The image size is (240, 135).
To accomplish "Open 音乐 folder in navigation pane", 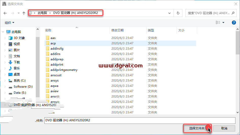I will pos(17,68).
